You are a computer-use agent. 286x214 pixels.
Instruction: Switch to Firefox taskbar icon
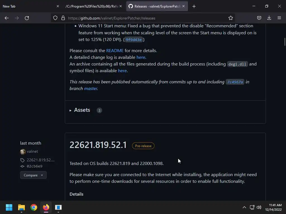point(46,207)
